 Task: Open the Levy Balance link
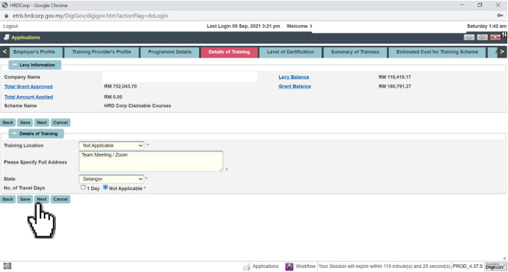click(x=294, y=77)
